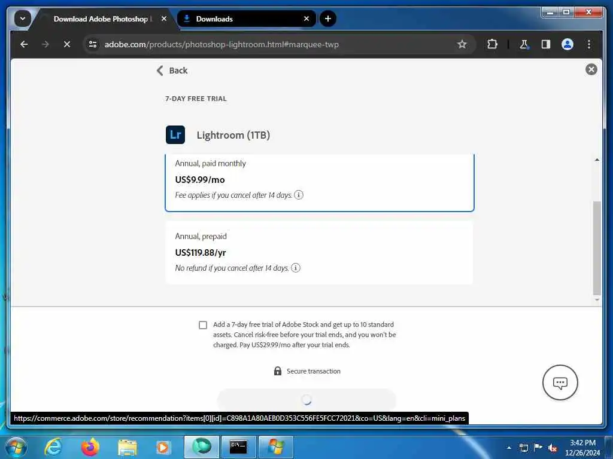
Task: Click the US$119.88/yr price text
Action: (201, 253)
